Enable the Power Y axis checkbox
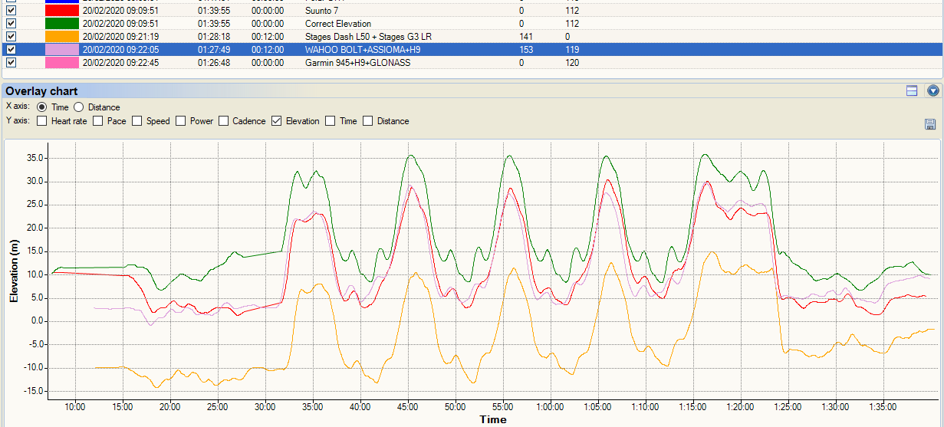This screenshot has width=944, height=427. tap(180, 121)
